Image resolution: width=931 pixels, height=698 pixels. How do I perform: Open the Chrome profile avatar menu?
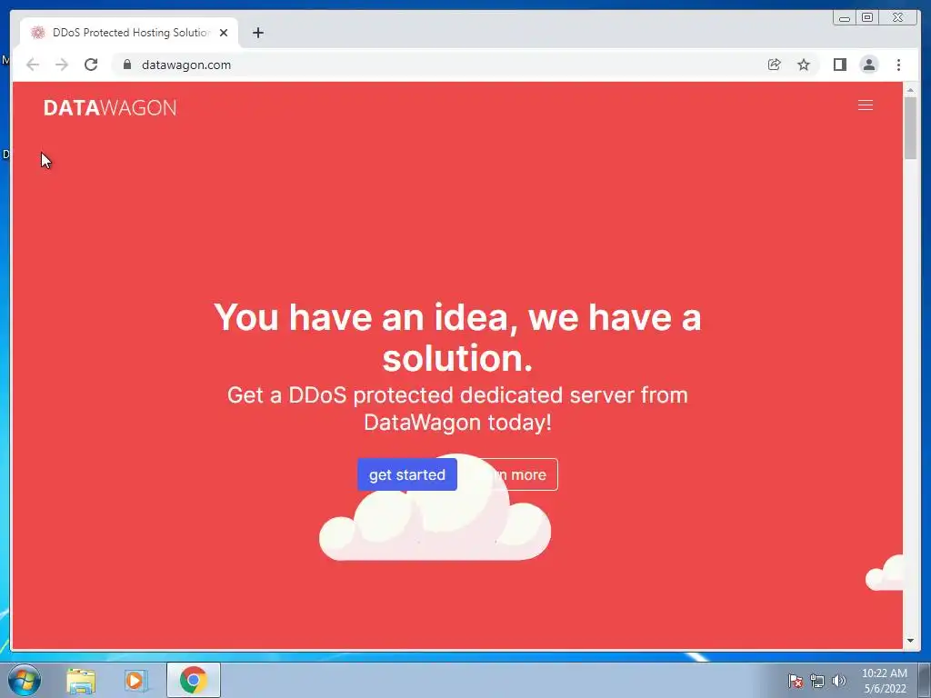click(868, 65)
